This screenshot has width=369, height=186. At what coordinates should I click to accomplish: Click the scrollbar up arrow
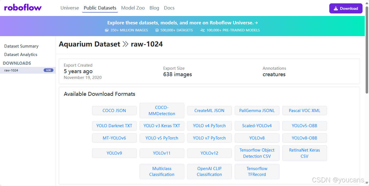pos(367,3)
